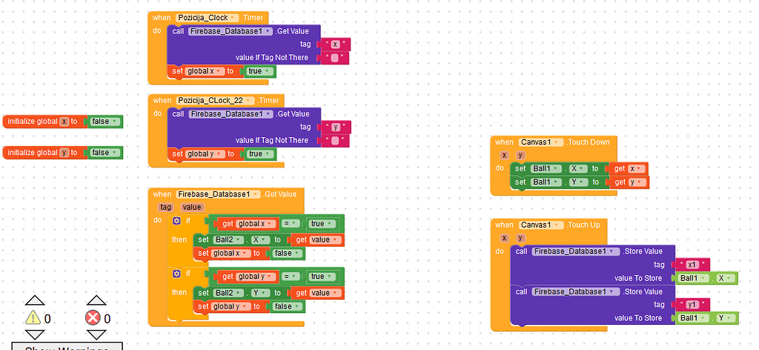759x350 pixels.
Task: Edit the 'x' tag text field in Get Value
Action: point(336,44)
